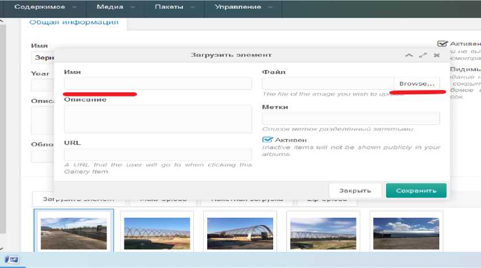Open the Пакеты menu

pos(169,7)
